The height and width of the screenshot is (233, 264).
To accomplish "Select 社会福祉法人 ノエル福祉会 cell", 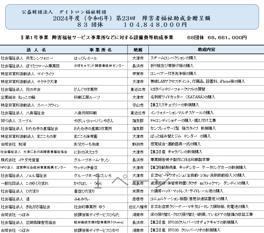I will (x=24, y=176).
